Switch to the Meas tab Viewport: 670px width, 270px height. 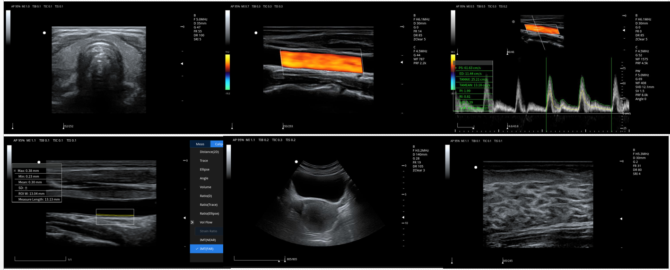point(200,144)
